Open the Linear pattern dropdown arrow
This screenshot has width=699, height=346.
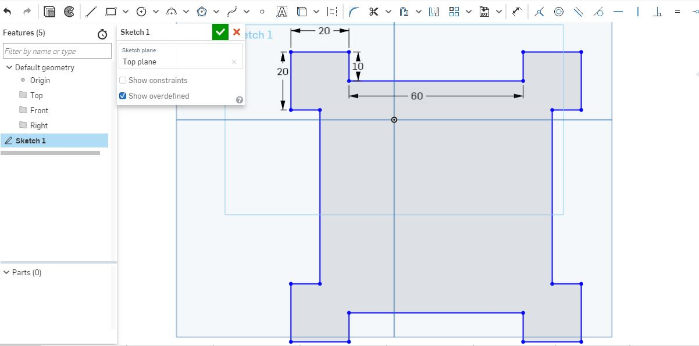click(x=469, y=12)
